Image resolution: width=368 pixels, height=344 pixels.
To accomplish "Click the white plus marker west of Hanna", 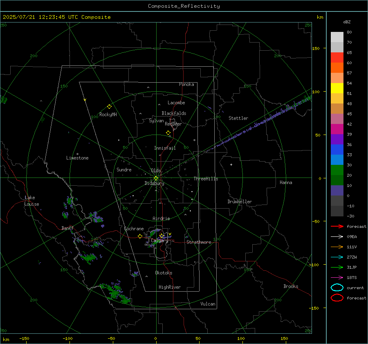I will [x=231, y=164].
